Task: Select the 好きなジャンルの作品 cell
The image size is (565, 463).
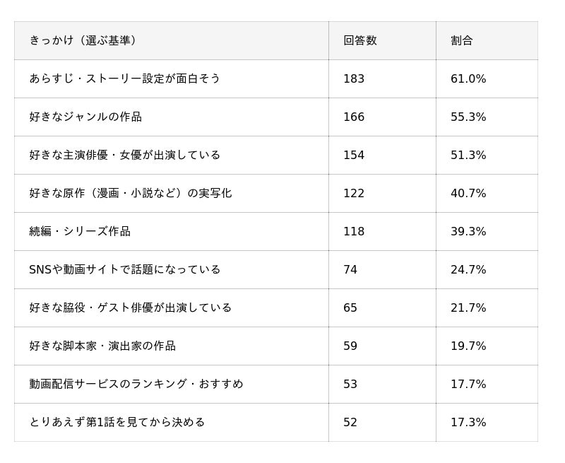Action: tap(85, 117)
